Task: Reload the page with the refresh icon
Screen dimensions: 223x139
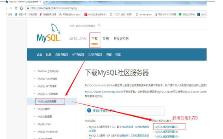Action: click(16, 8)
